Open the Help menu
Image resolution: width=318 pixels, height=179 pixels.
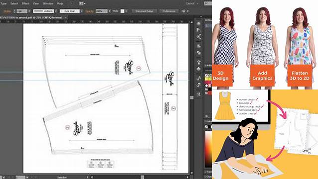60,3
